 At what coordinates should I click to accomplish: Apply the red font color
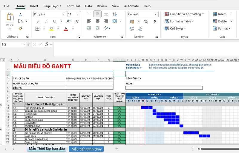[66, 28]
